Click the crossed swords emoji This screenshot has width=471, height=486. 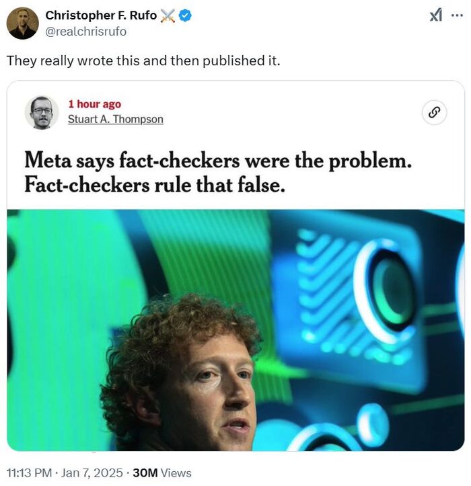168,15
